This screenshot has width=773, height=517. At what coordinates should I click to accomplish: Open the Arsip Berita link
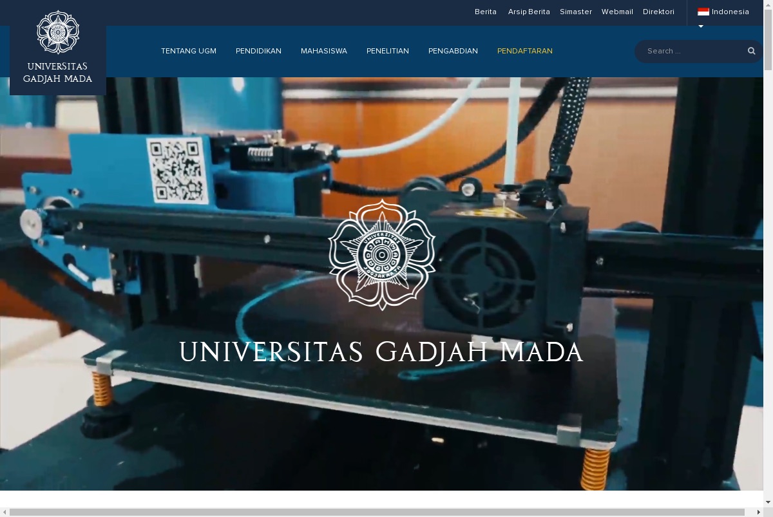(529, 12)
